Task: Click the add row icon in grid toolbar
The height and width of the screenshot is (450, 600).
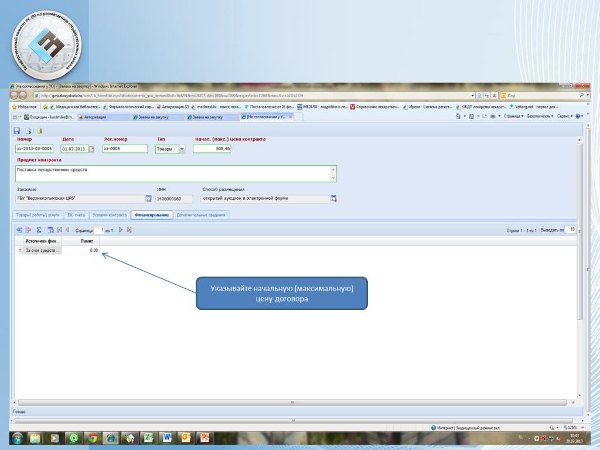Action: click(19, 230)
